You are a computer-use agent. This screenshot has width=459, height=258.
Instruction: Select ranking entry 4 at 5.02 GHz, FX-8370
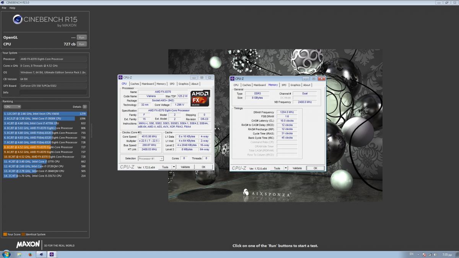[x=45, y=128]
